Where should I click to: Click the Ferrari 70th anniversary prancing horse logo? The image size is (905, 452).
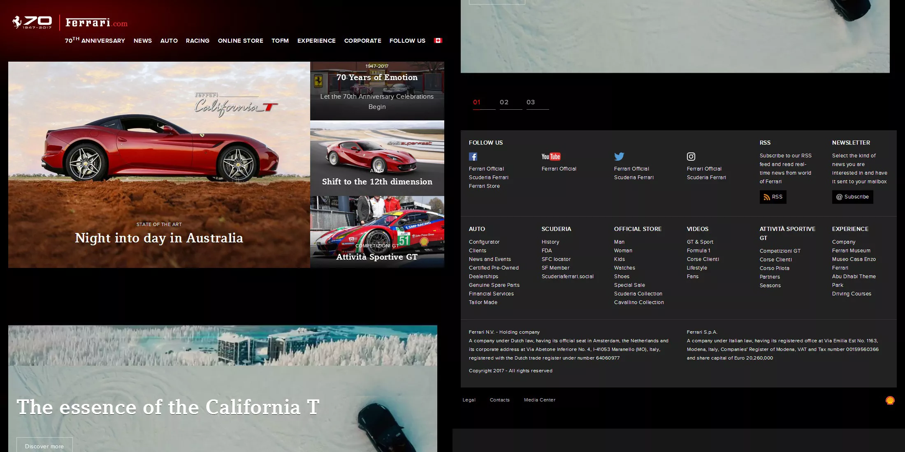[x=32, y=23]
